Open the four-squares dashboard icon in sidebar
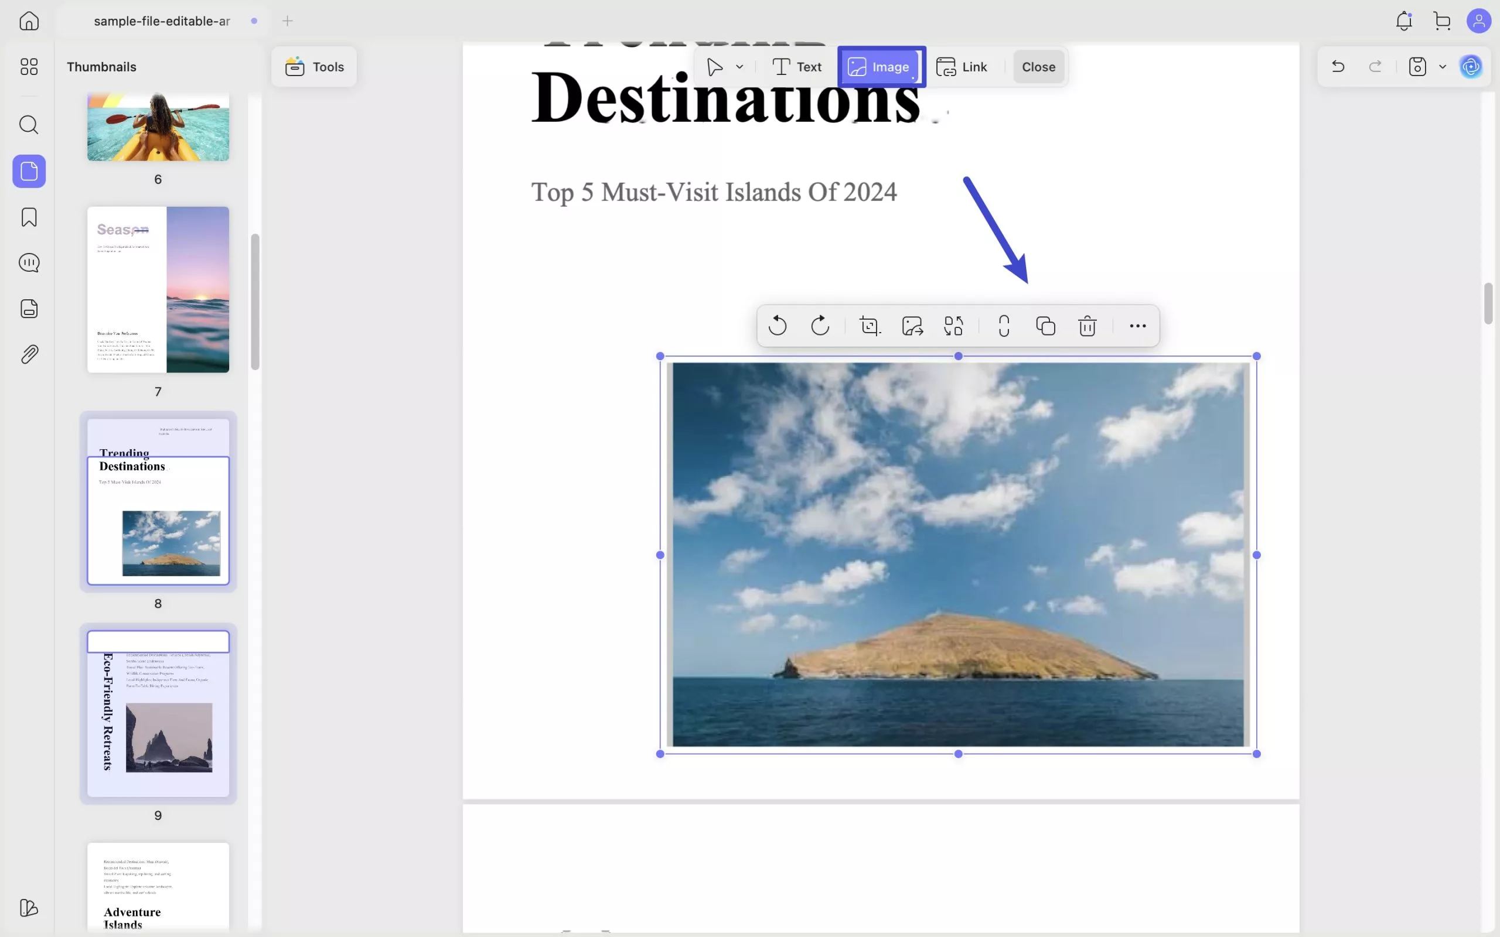 [x=29, y=66]
